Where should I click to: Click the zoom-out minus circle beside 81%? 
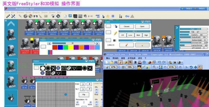coord(165,67)
